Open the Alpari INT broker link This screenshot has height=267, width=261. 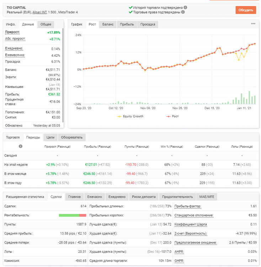(39, 12)
